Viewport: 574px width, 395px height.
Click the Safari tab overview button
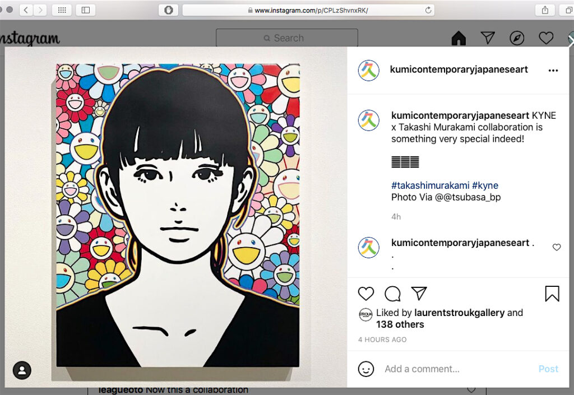(x=567, y=10)
